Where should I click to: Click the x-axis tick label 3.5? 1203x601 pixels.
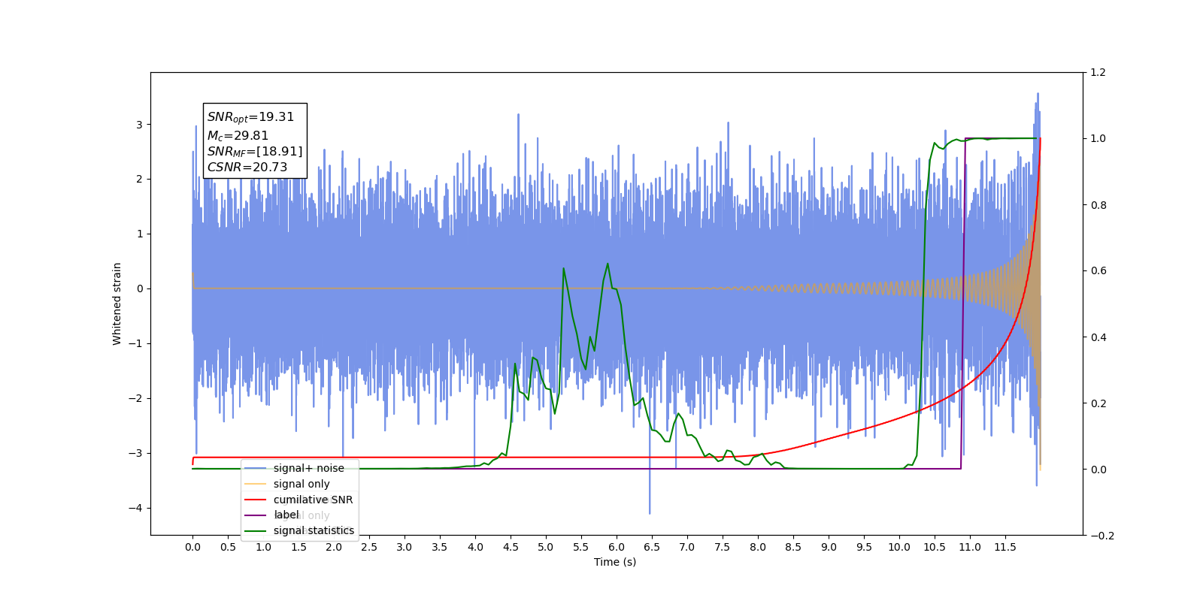[x=440, y=547]
